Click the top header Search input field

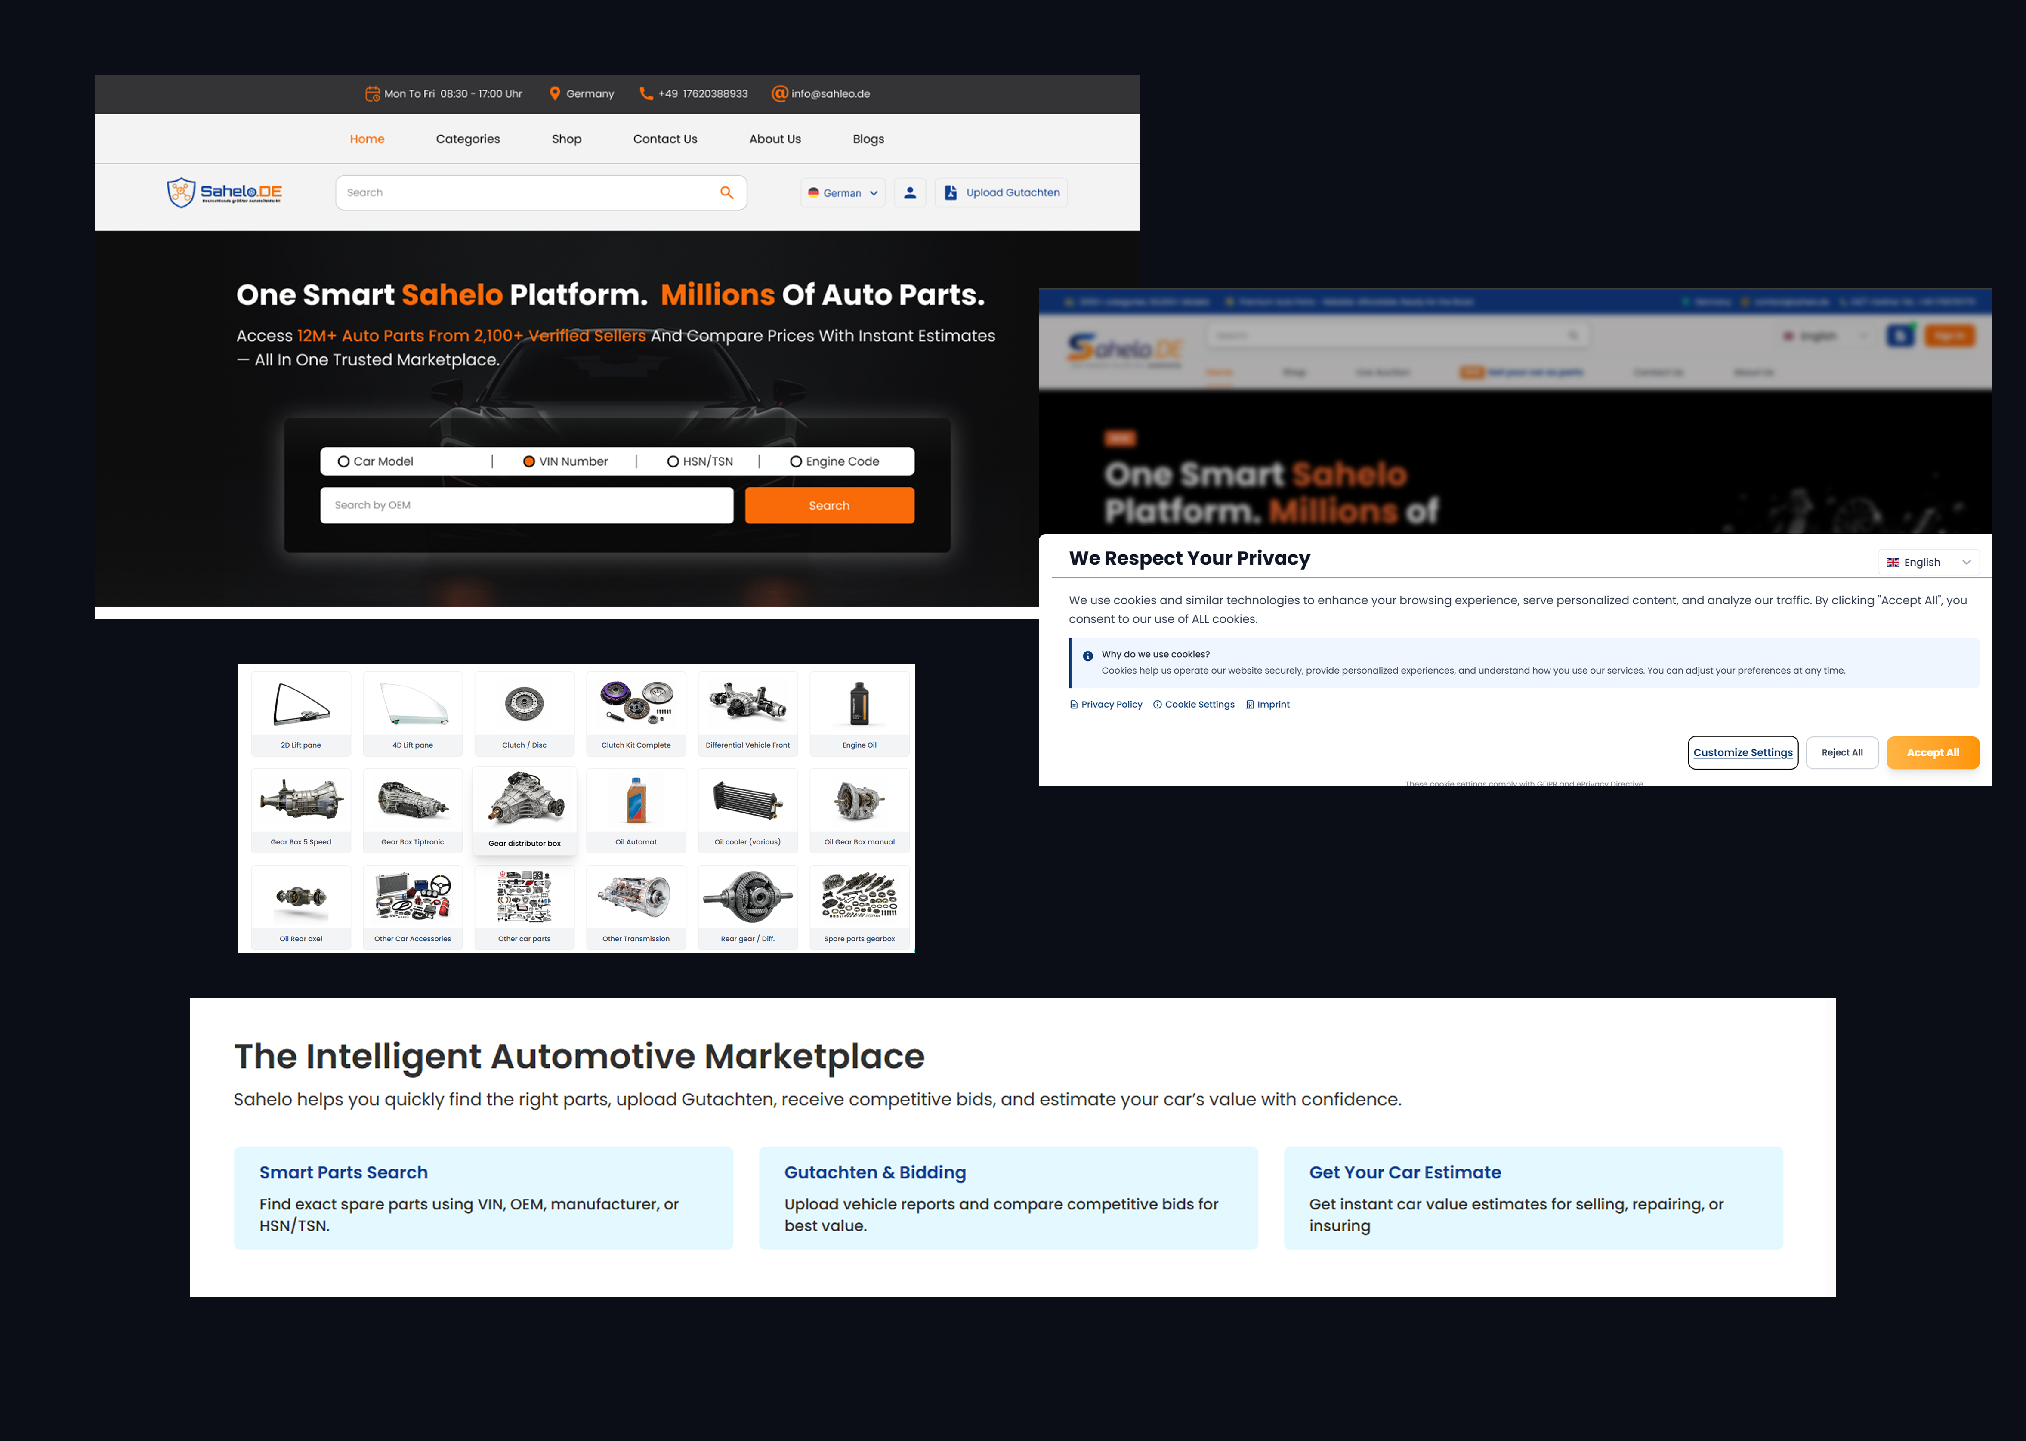pyautogui.click(x=541, y=192)
